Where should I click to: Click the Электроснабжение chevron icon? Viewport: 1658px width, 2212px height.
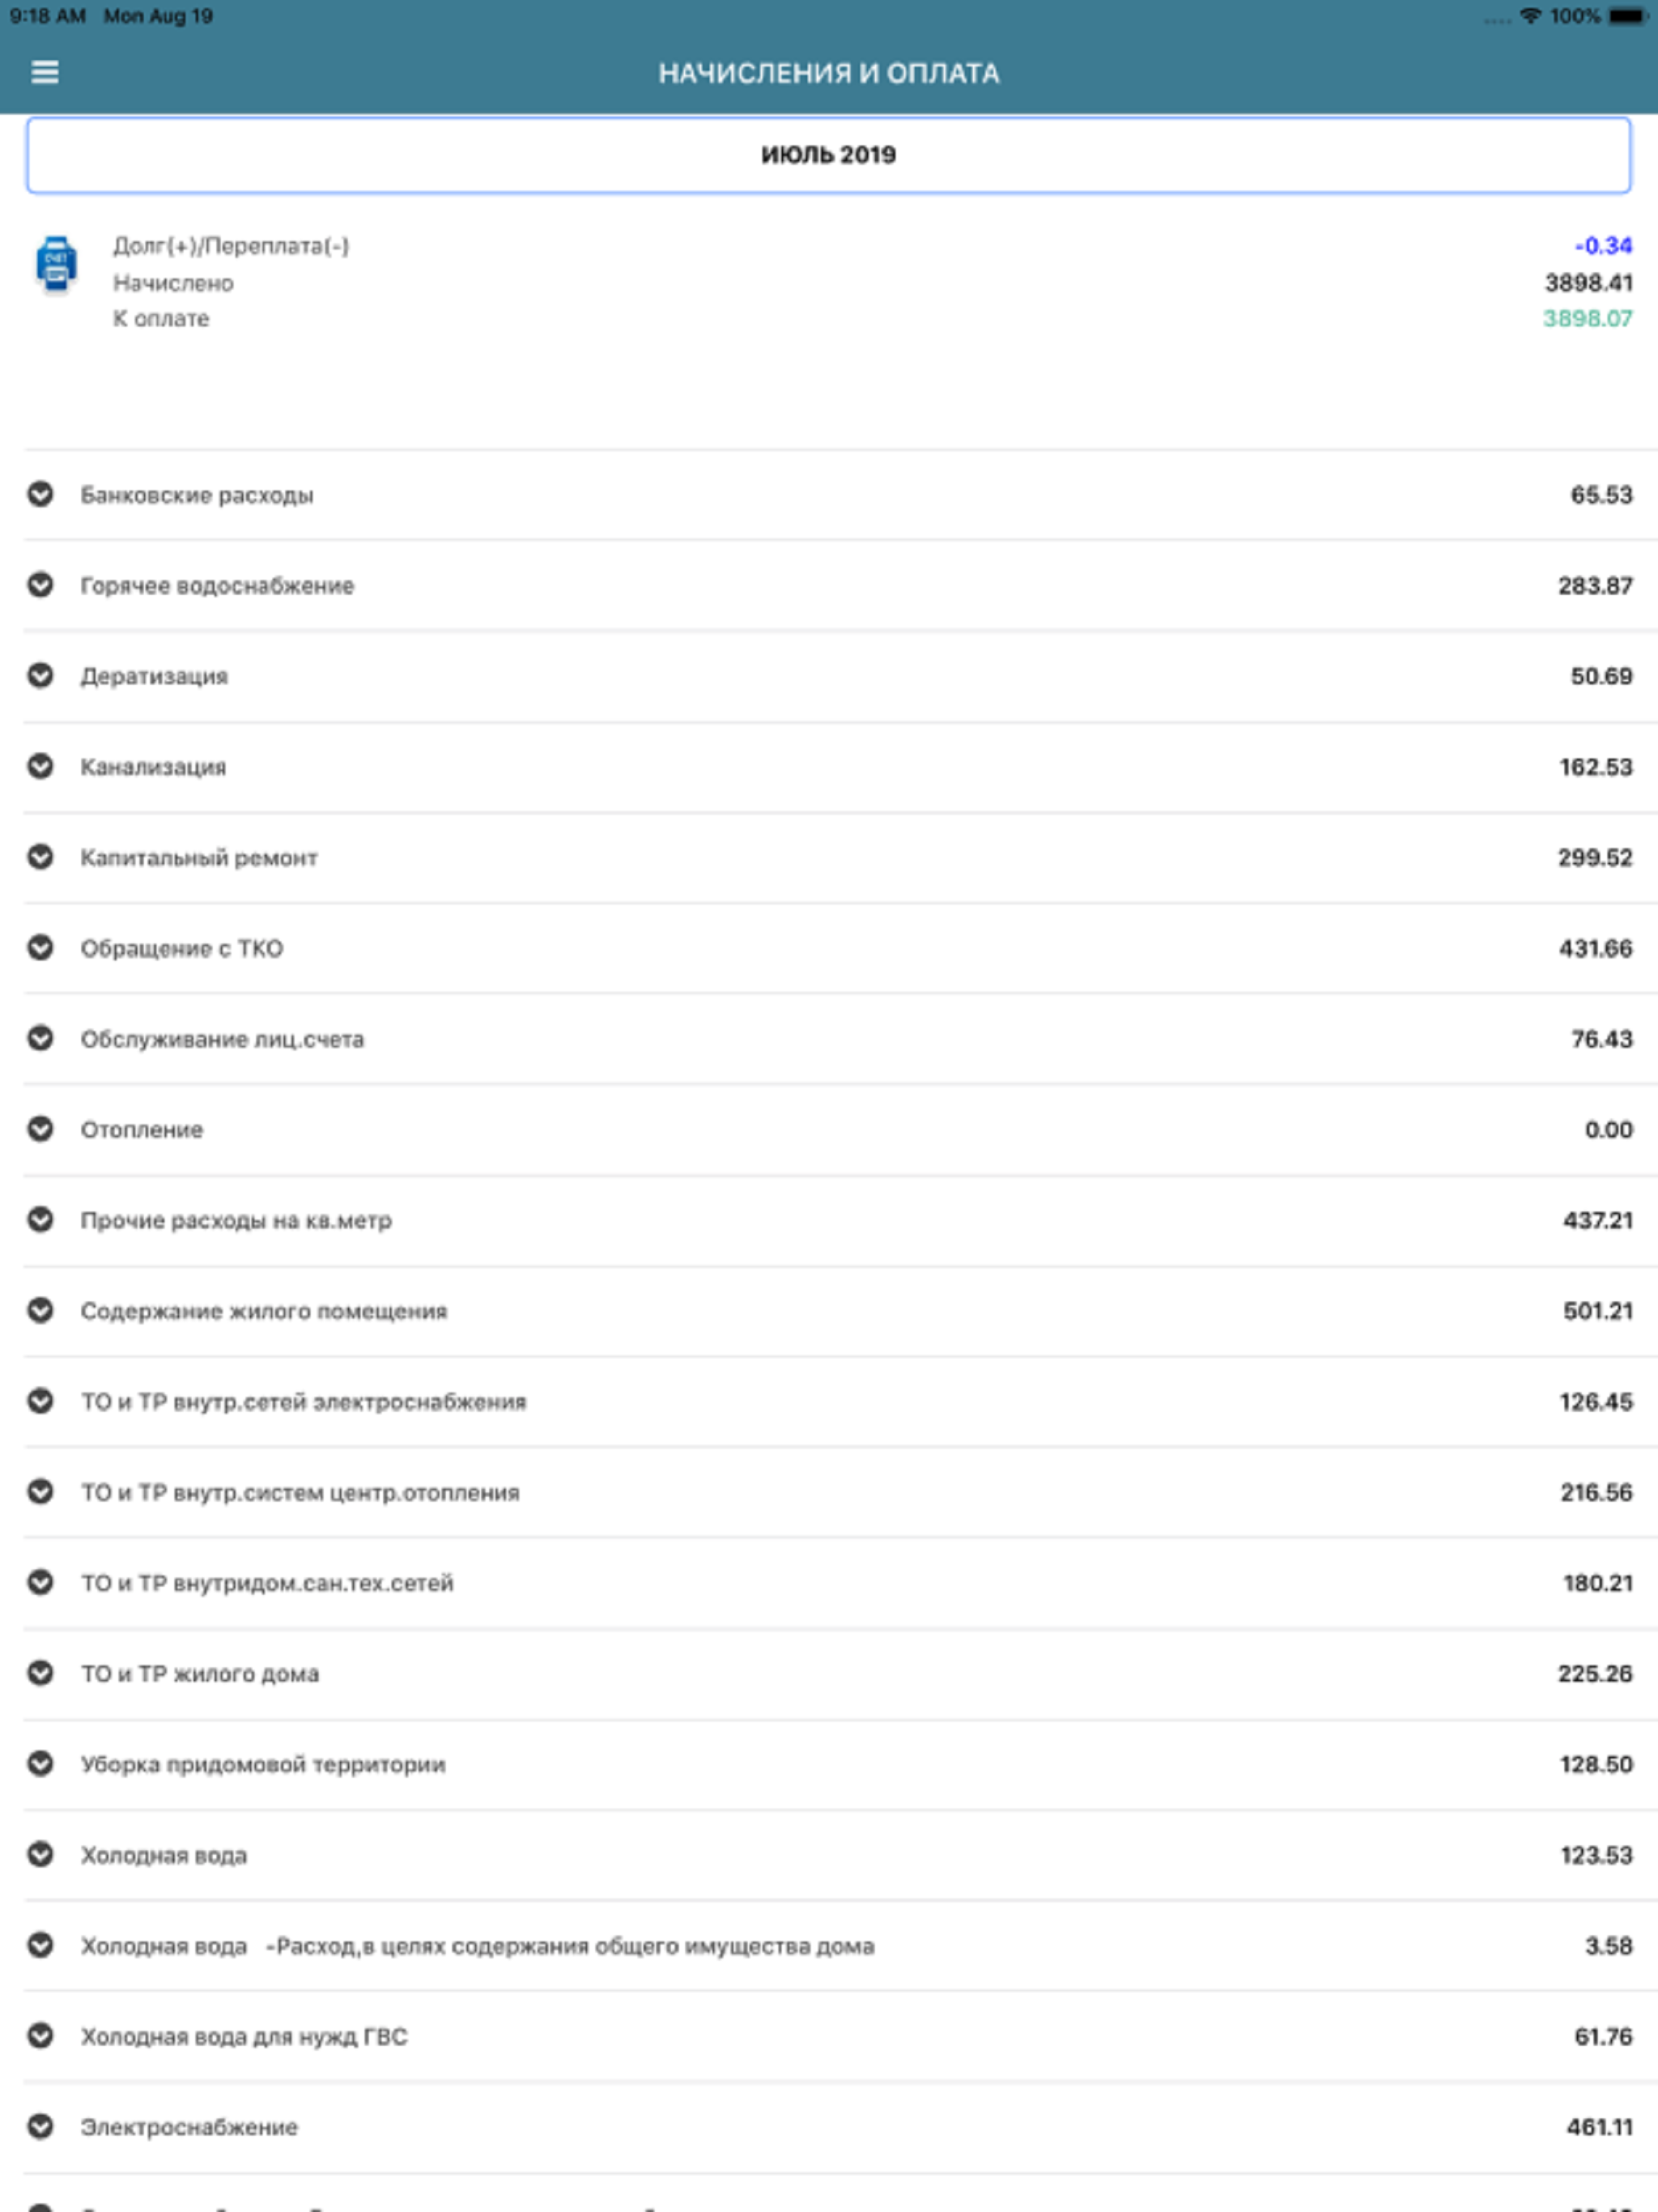(x=40, y=2127)
